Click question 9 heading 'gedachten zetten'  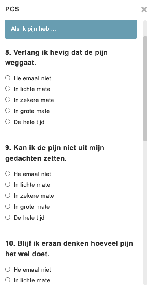pos(55,153)
